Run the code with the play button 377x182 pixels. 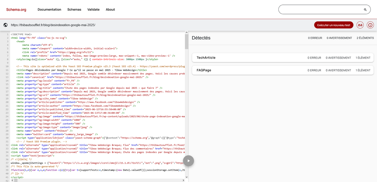pyautogui.click(x=188, y=161)
